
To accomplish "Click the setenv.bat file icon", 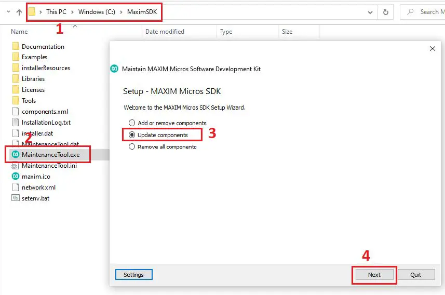I will pos(16,198).
